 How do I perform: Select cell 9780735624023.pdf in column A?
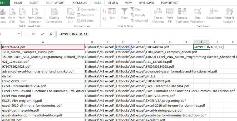[43, 66]
